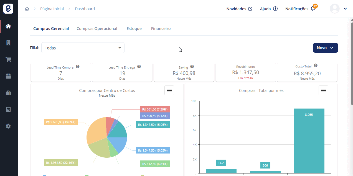Screen dimensions: 353x176
Task: Open the calculator sidebar icon
Action: point(8,109)
